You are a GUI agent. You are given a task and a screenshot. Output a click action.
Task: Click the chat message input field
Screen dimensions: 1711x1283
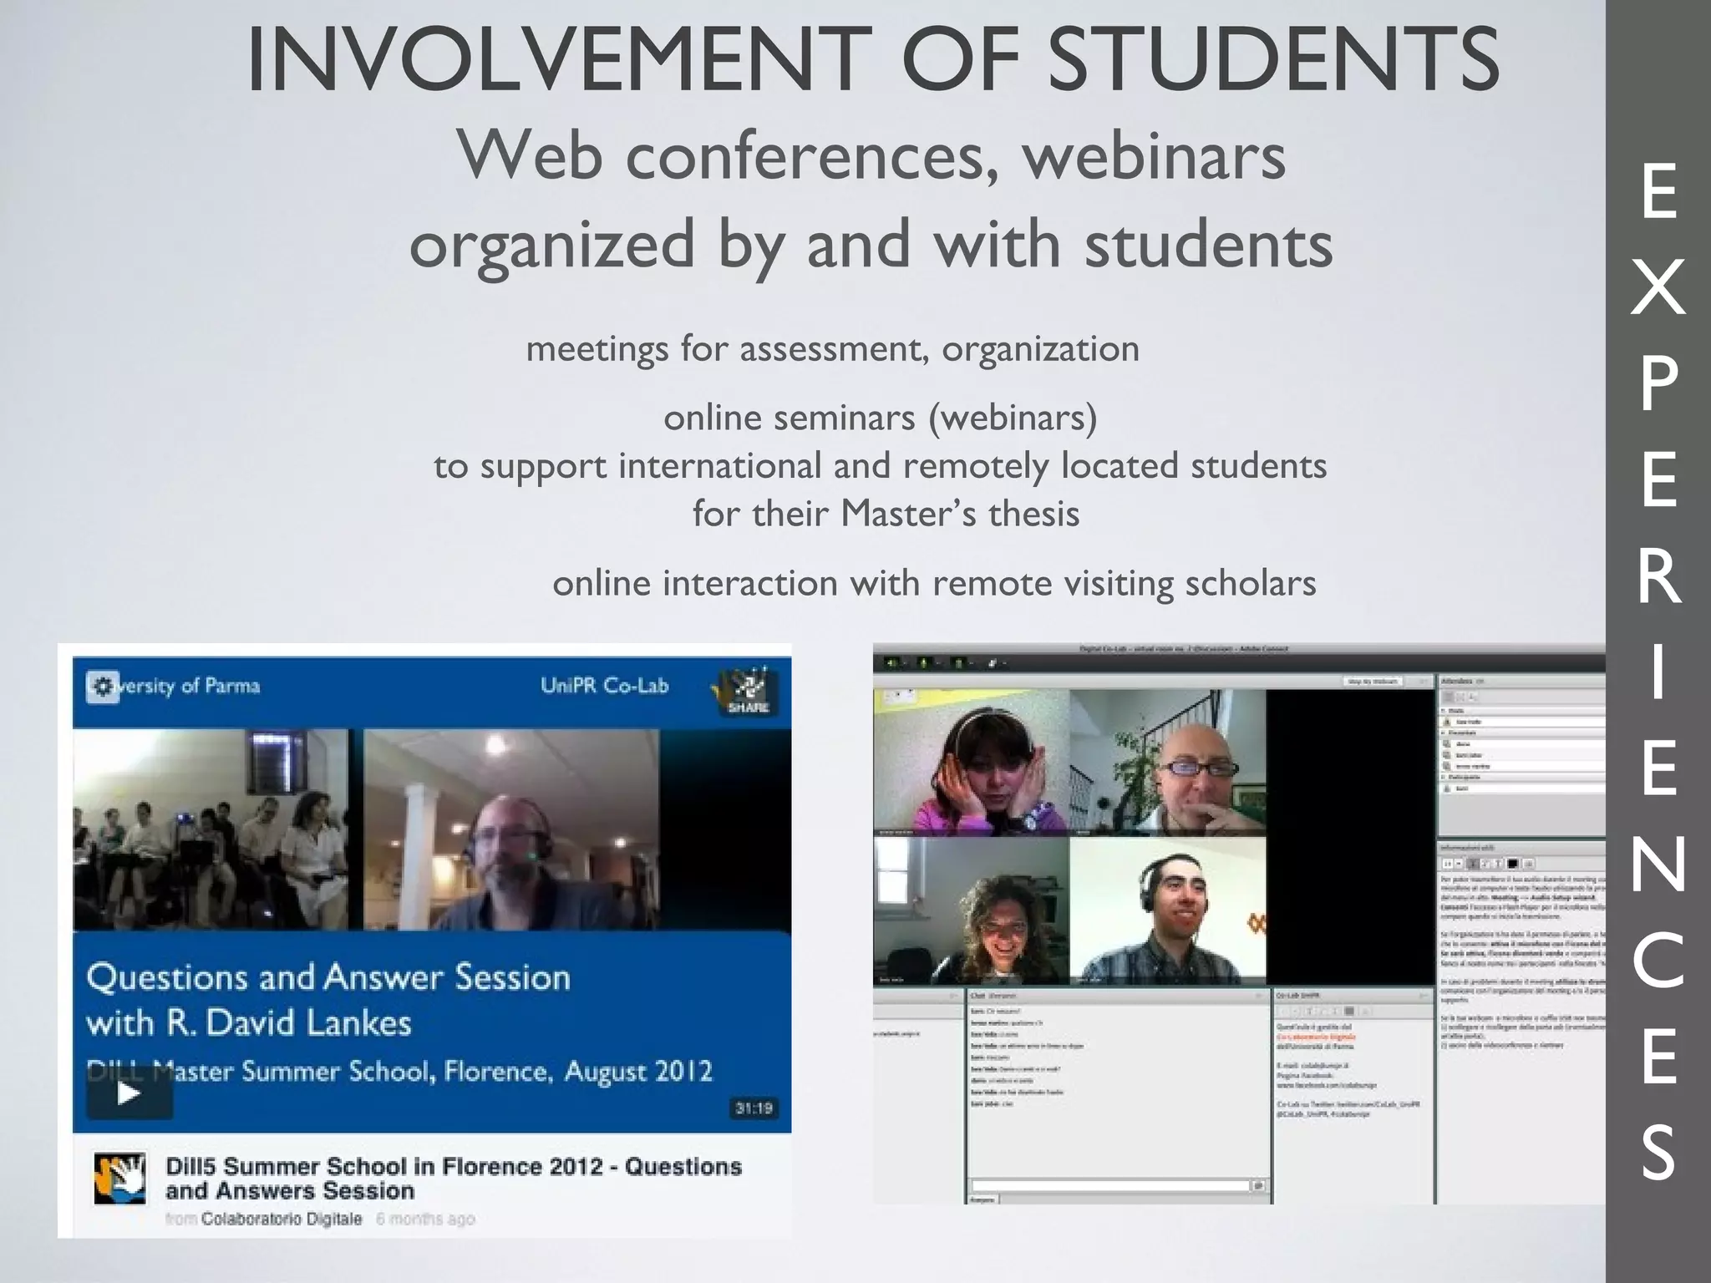coord(1110,1185)
